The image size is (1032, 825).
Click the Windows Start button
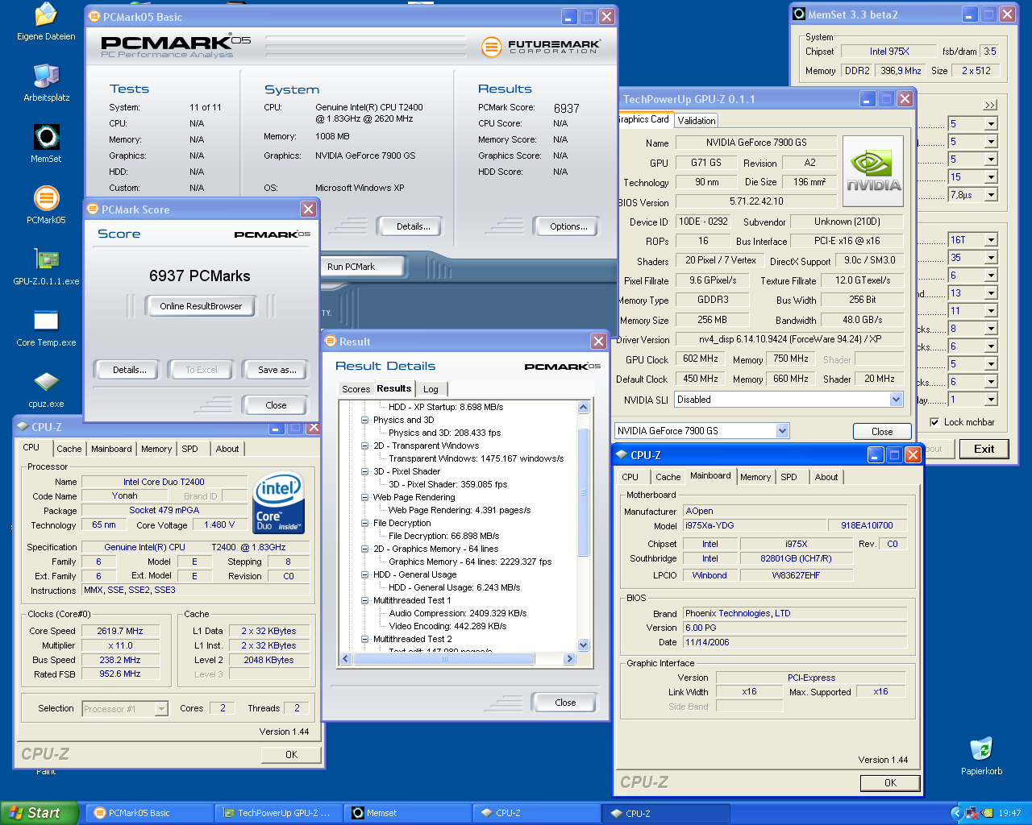(40, 813)
